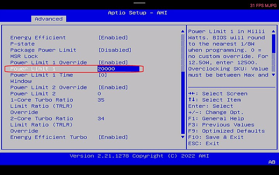Open the Advanced tab
This screenshot has height=175, width=279.
[x=48, y=19]
